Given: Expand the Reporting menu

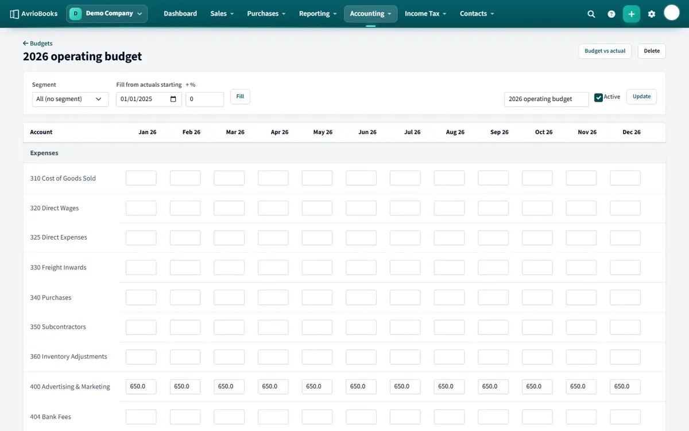Looking at the screenshot, I should (x=318, y=14).
